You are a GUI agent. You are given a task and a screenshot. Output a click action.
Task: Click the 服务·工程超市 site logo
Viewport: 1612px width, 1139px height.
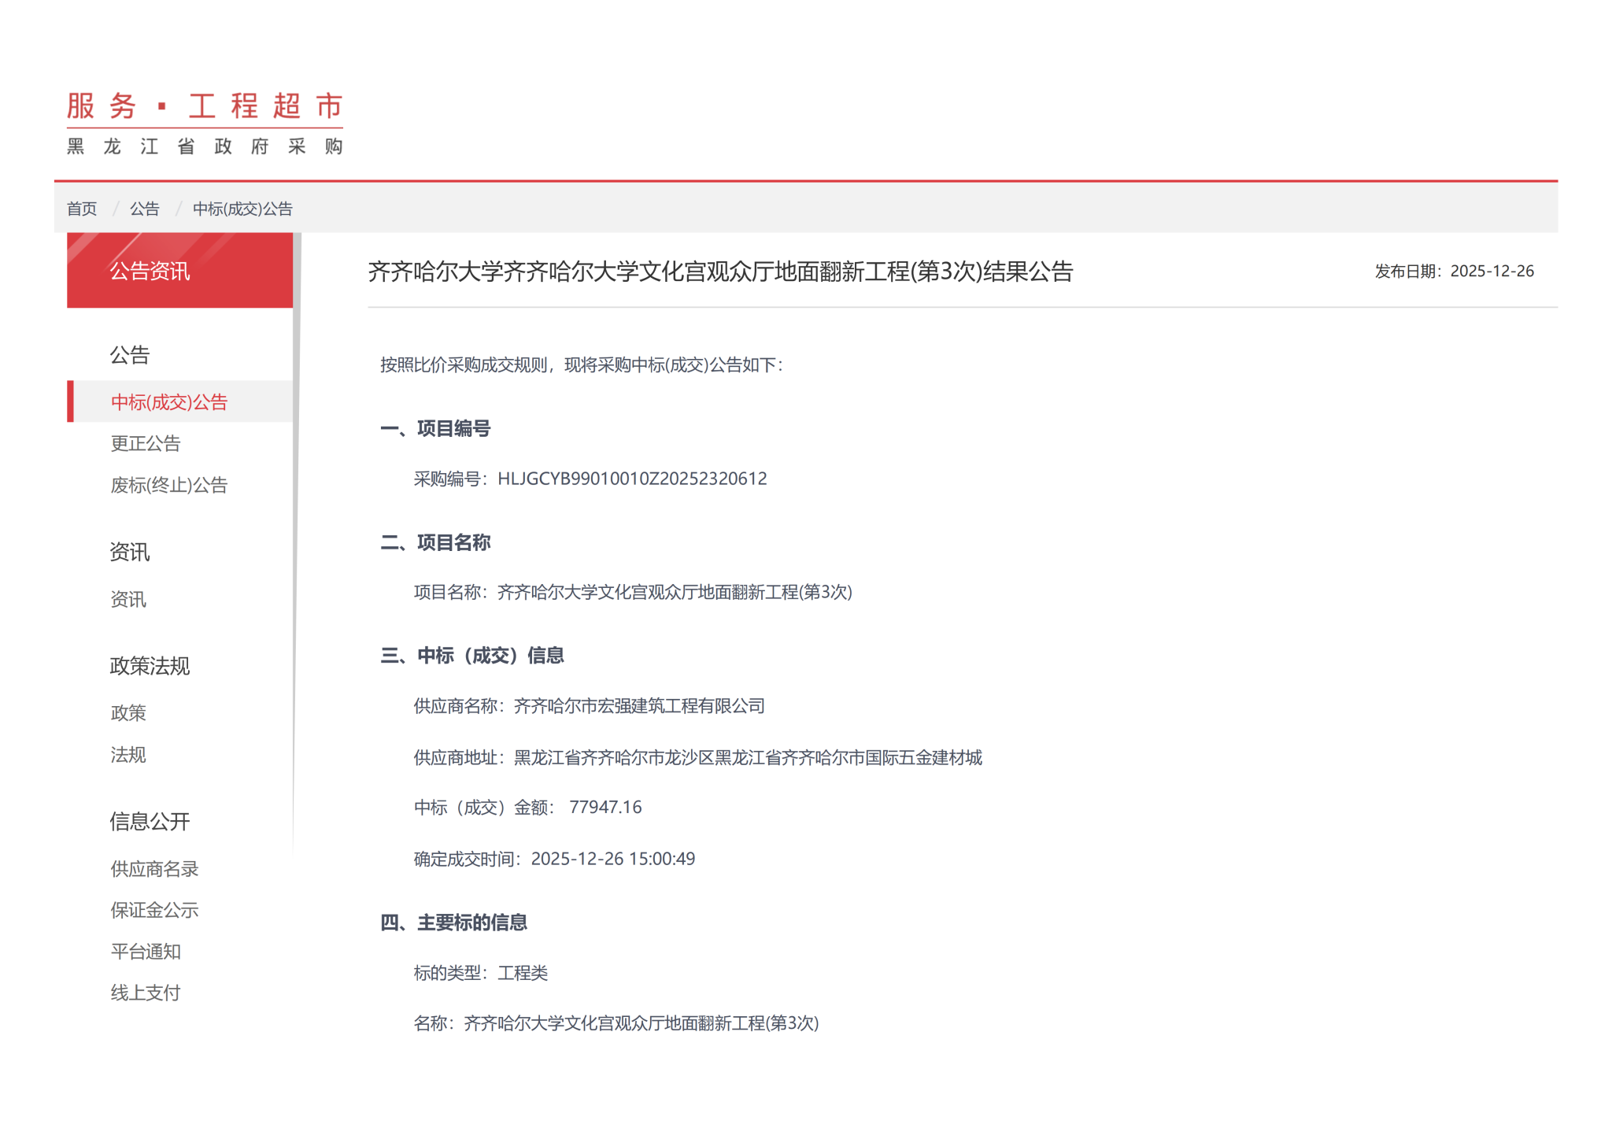205,123
